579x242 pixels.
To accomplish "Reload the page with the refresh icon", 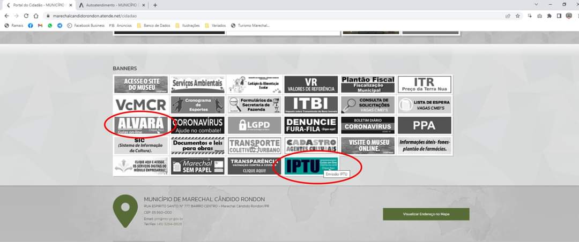I will [x=26, y=16].
